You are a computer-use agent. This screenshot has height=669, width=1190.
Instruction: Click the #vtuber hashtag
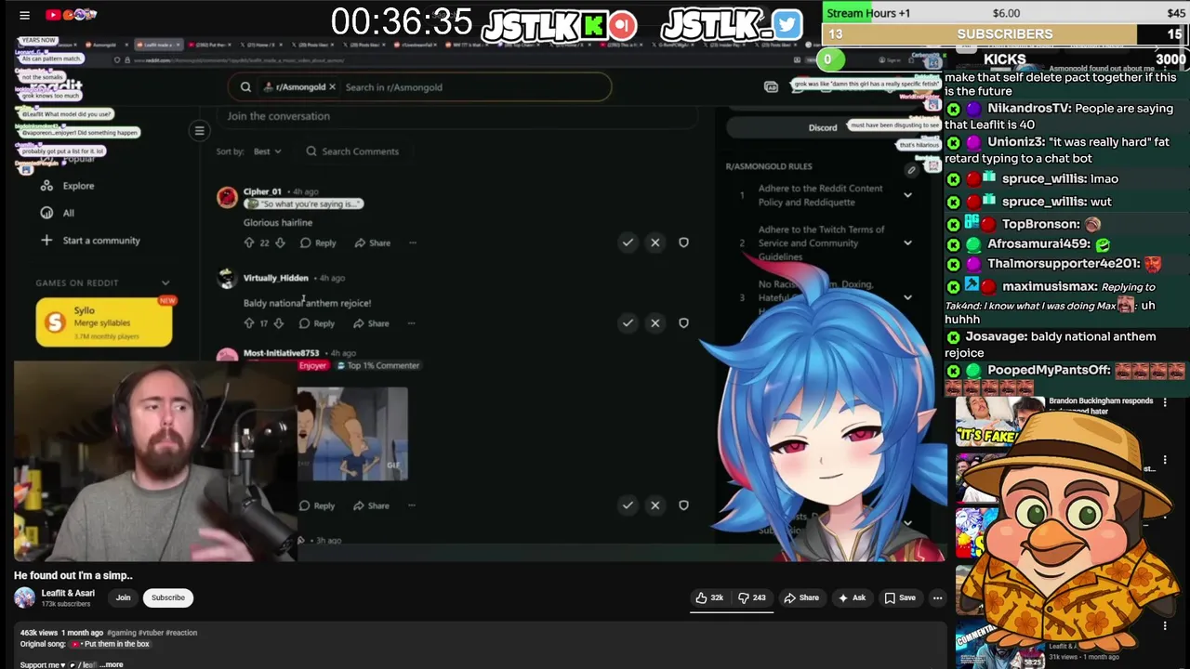151,633
